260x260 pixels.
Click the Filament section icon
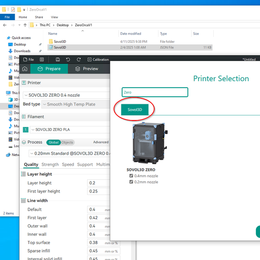24,116
